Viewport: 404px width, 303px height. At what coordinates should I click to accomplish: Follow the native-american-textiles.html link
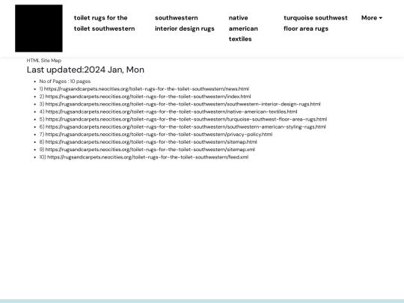point(171,111)
